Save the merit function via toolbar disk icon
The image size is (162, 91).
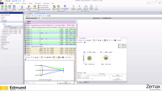click(27, 16)
